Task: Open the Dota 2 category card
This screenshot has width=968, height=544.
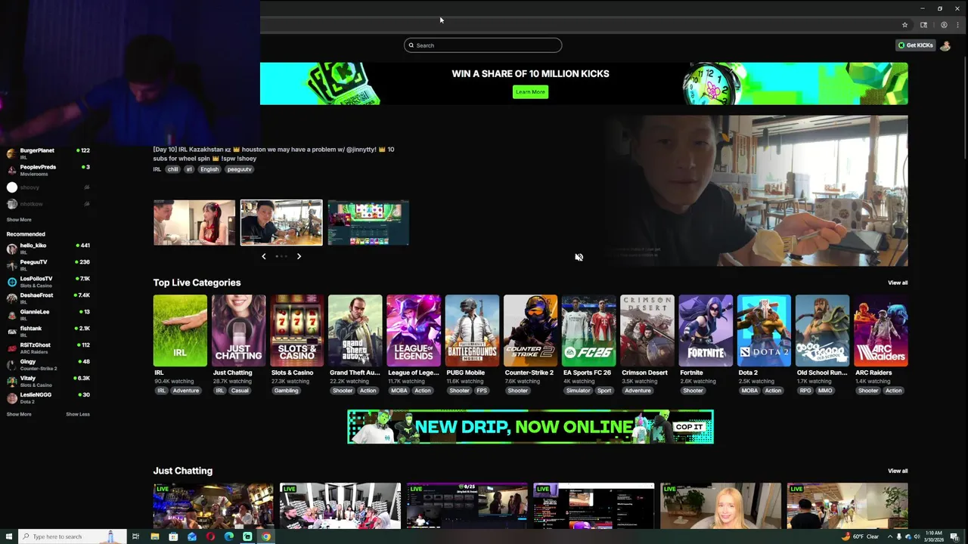Action: click(x=764, y=331)
